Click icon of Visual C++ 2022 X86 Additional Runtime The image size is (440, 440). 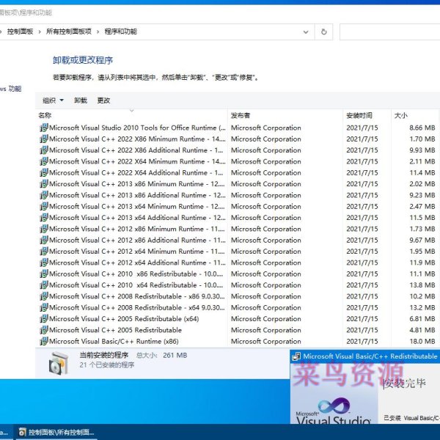(x=44, y=150)
